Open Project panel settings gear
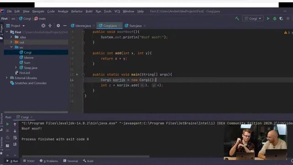293x165 pixels. click(x=58, y=26)
